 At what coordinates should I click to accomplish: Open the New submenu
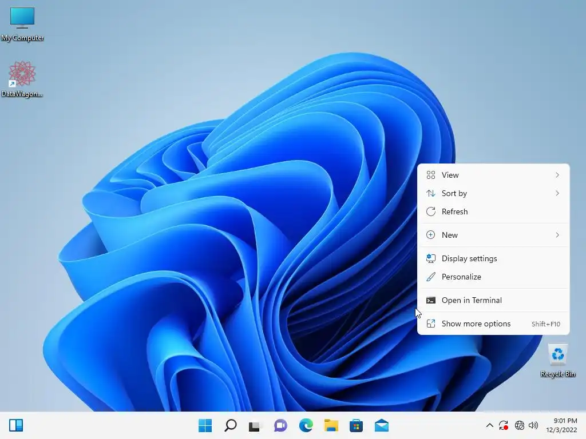[493, 235]
